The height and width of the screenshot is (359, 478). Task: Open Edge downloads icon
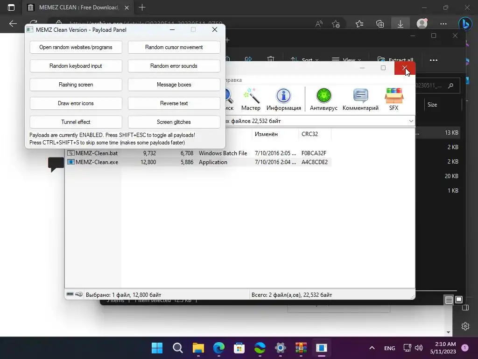[400, 24]
